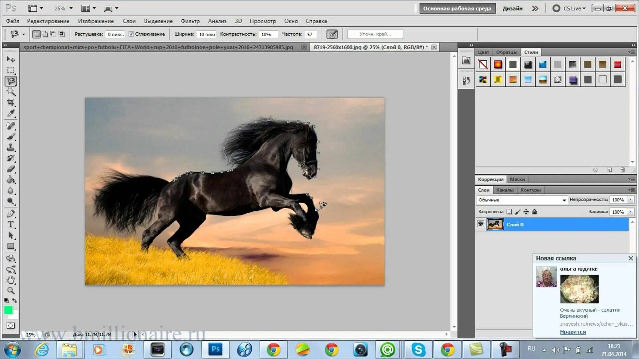The image size is (639, 359).
Task: Hide Слой 0 layer visibility
Action: pos(480,224)
